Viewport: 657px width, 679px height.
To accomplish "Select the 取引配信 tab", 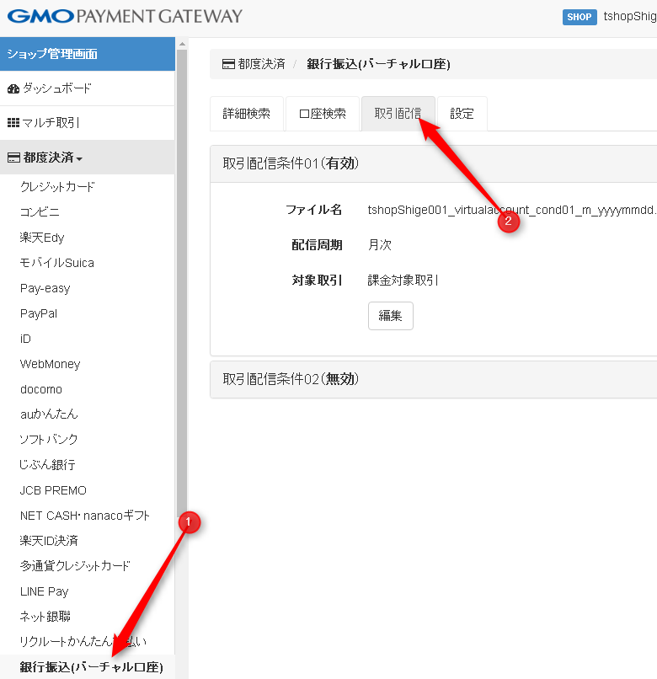I will pos(398,114).
